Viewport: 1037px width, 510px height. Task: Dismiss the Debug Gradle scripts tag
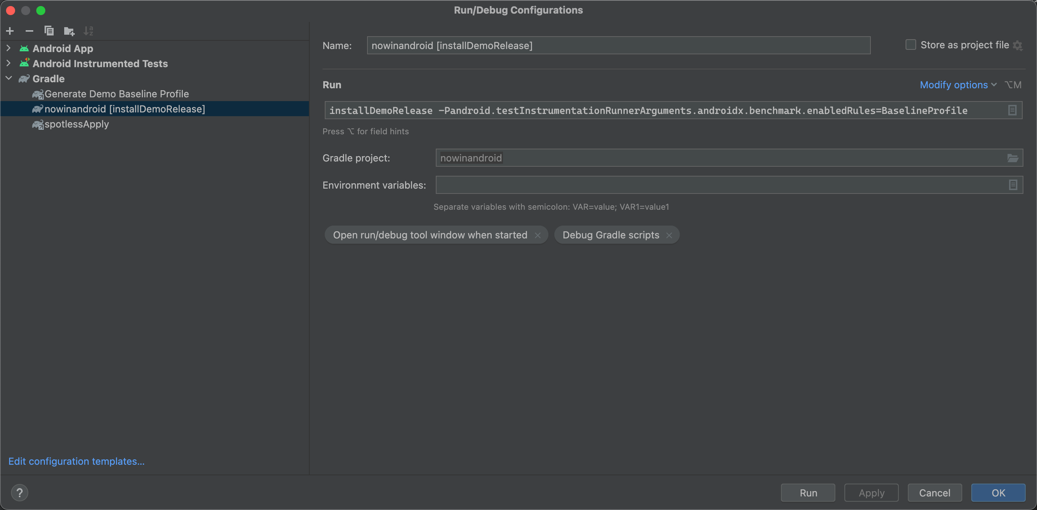pos(669,235)
